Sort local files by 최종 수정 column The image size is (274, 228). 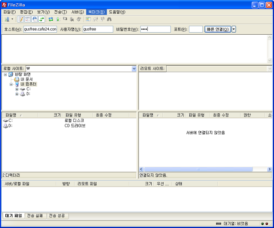click(x=111, y=115)
